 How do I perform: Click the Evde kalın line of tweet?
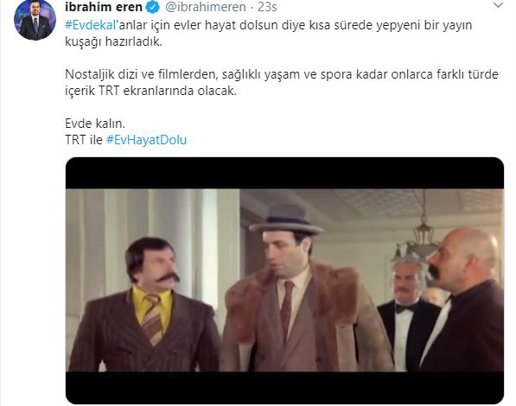pos(95,124)
